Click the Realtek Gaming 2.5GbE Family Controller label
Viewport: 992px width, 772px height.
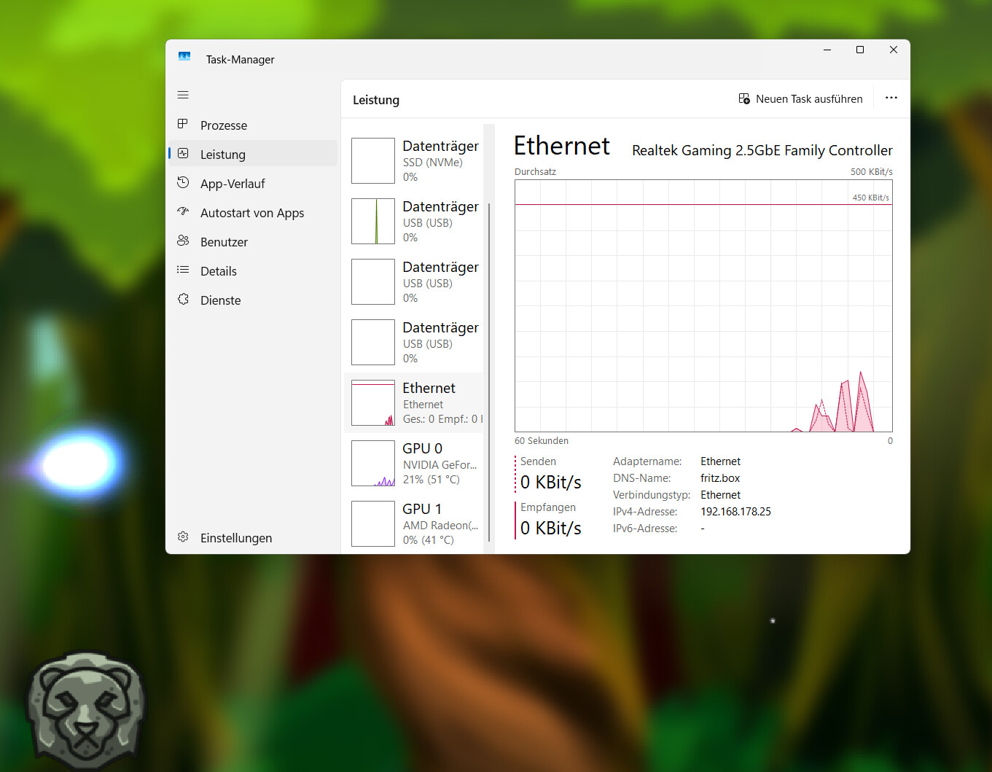click(x=762, y=150)
